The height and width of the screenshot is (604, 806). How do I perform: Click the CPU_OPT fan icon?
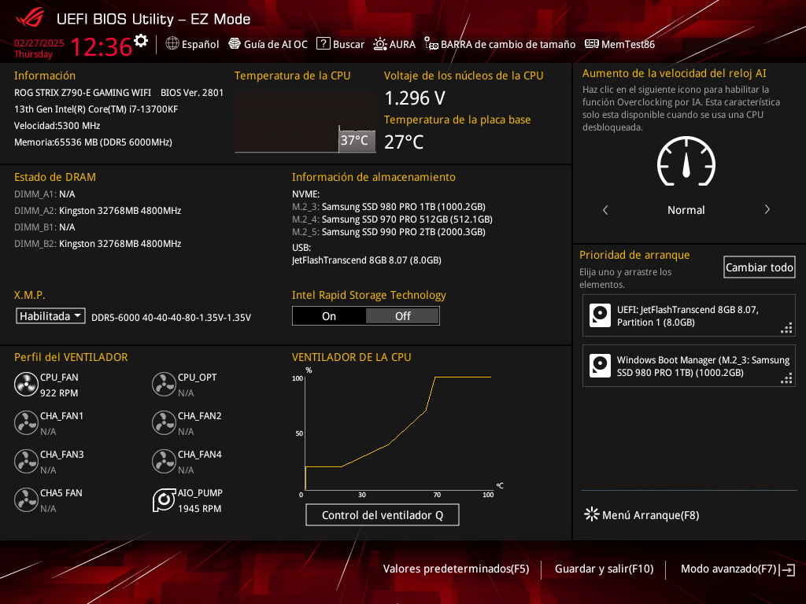[x=164, y=384]
